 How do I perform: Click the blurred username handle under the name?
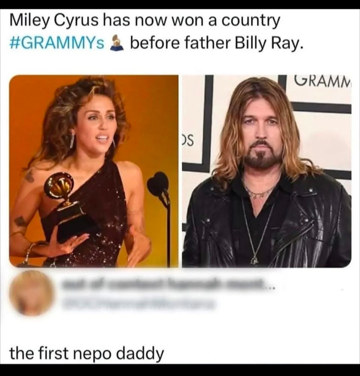pyautogui.click(x=138, y=304)
